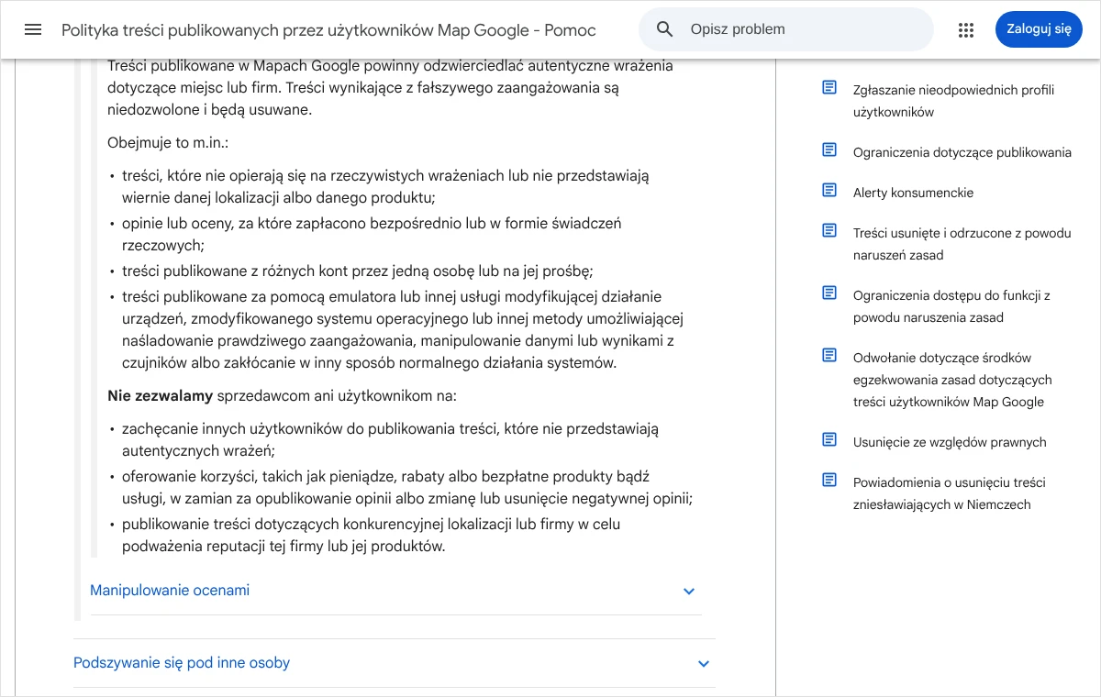Screen dimensions: 1101x697
Task: Open Ograniczenia dotyczące publikowania link
Action: pyautogui.click(x=962, y=152)
